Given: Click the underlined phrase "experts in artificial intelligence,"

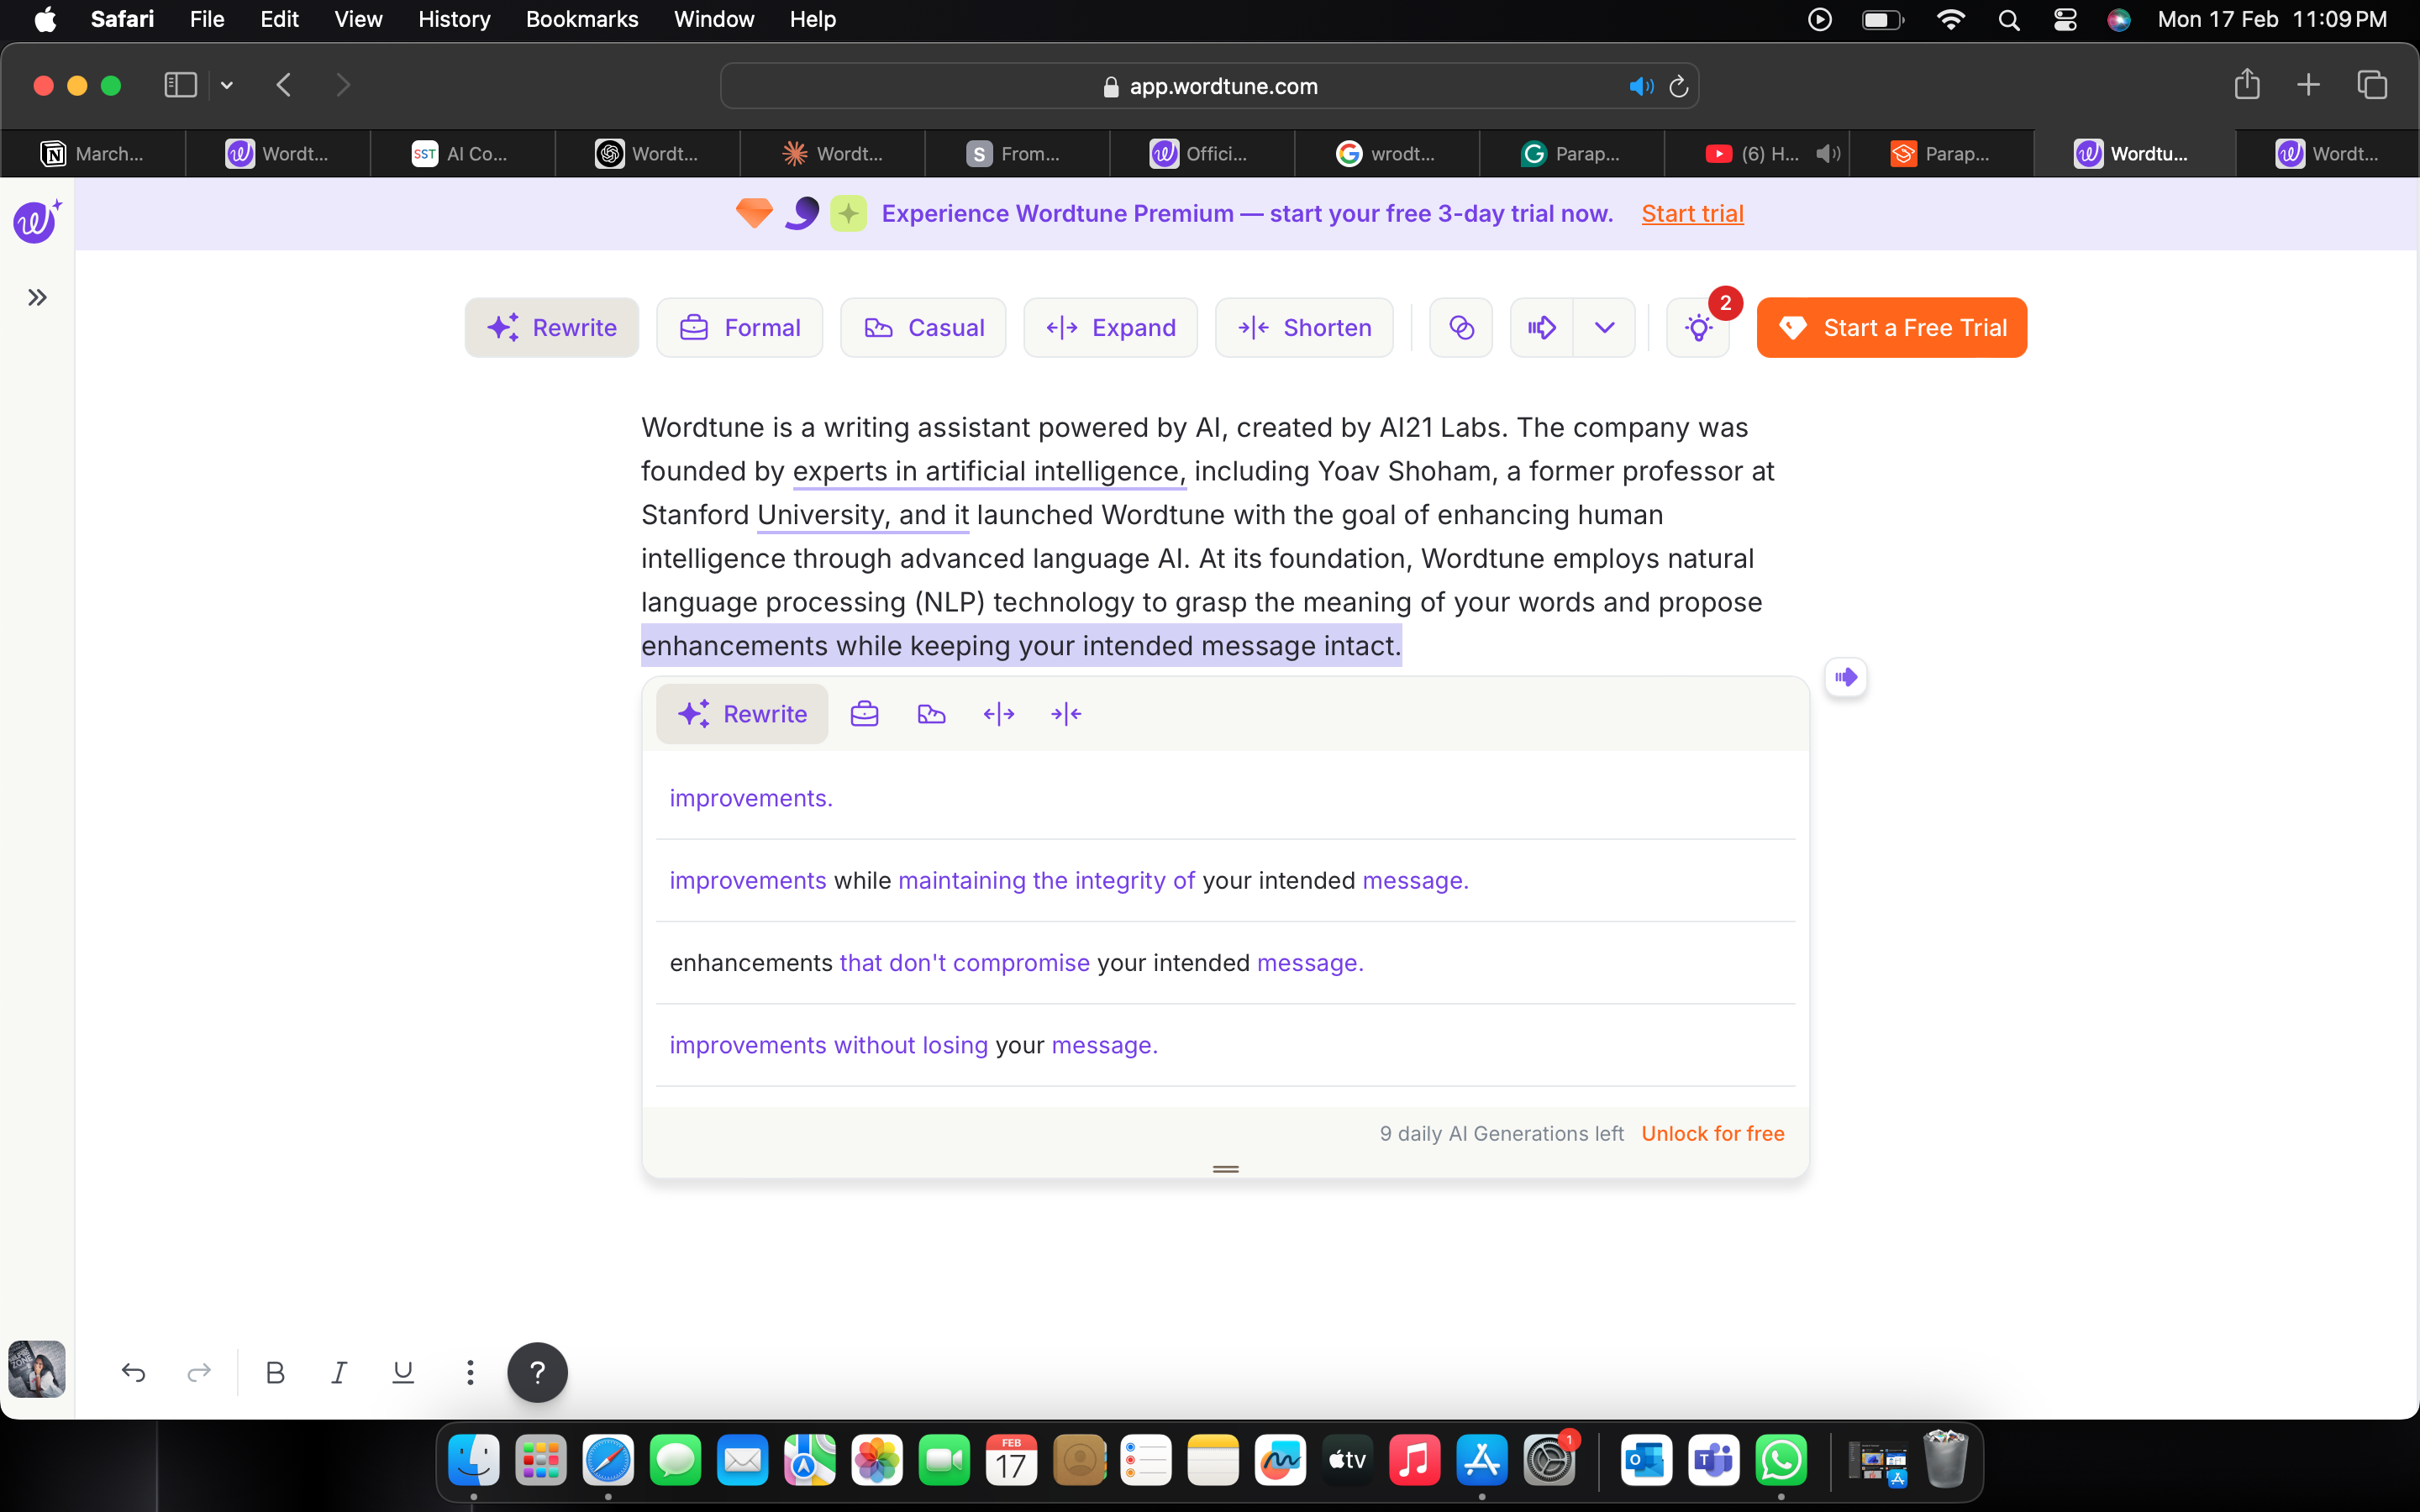Looking at the screenshot, I should [989, 471].
